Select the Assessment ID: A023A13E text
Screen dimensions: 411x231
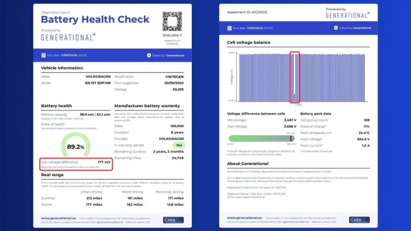[x=247, y=12]
